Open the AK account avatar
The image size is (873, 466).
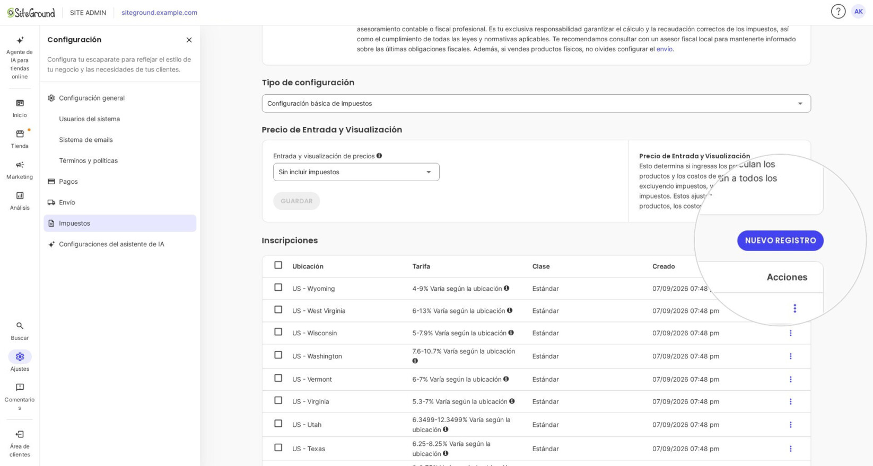[x=858, y=12]
